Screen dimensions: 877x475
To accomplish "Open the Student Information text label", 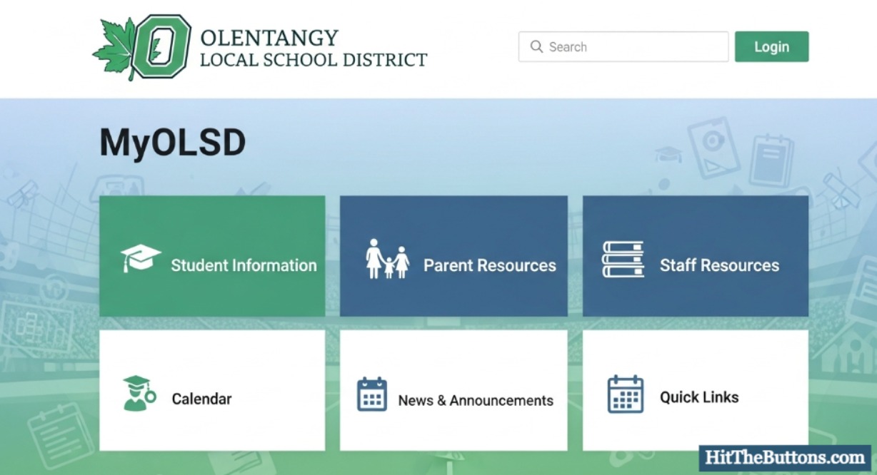I will point(244,265).
